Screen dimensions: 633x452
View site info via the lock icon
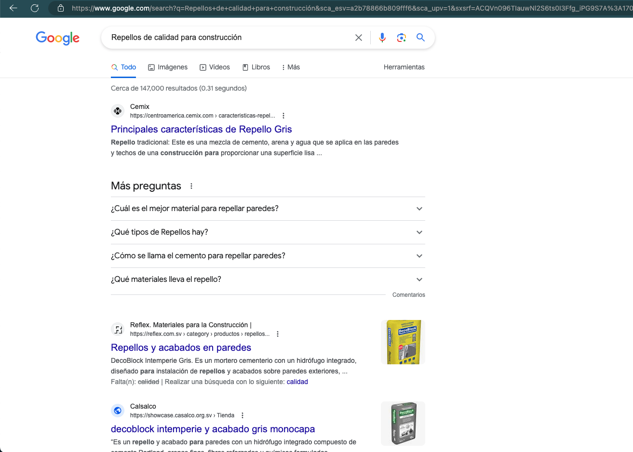click(x=61, y=8)
